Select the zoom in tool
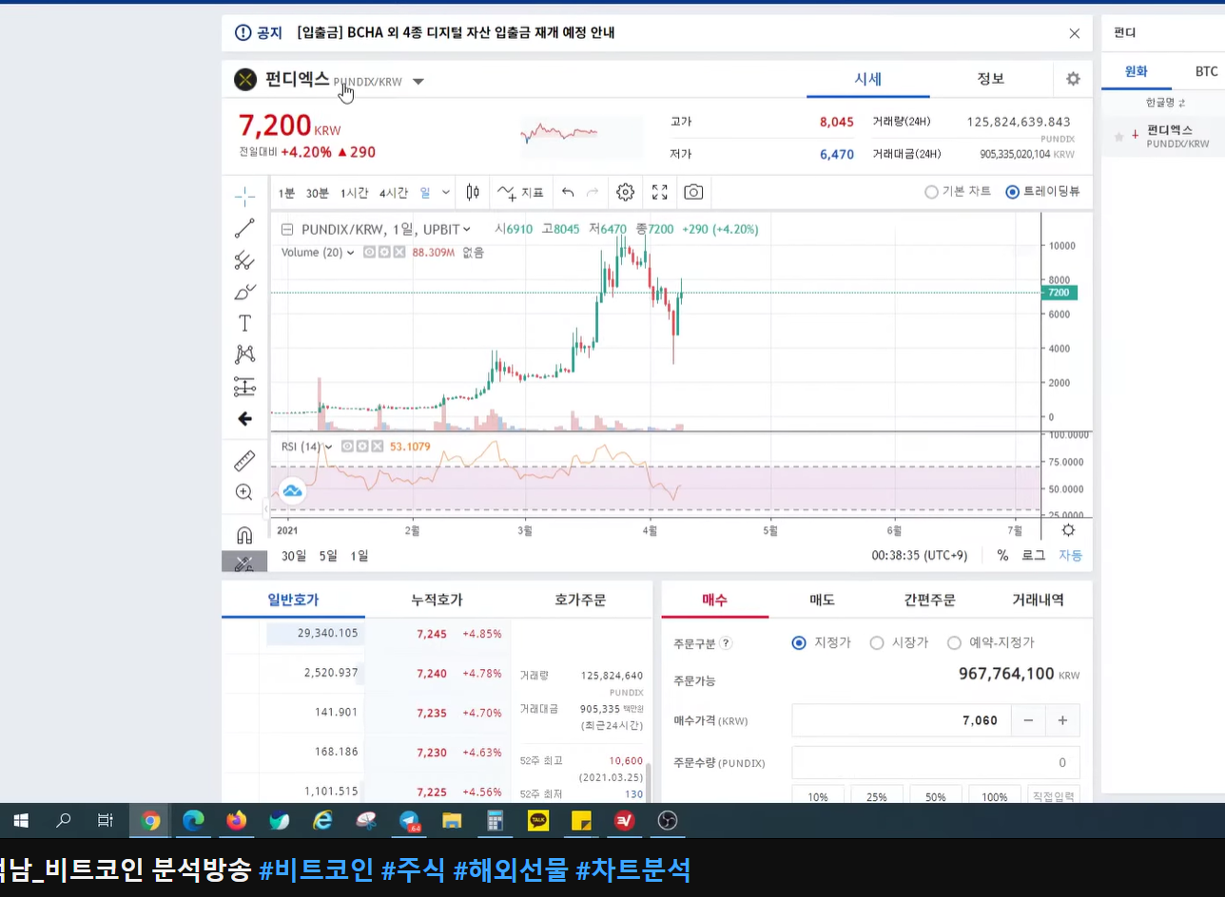Screen dimensions: 1225x897 pos(244,492)
